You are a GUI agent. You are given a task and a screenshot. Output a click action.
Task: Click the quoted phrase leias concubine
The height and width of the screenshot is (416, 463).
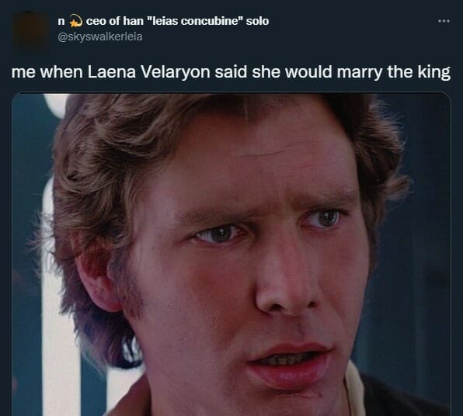(195, 21)
